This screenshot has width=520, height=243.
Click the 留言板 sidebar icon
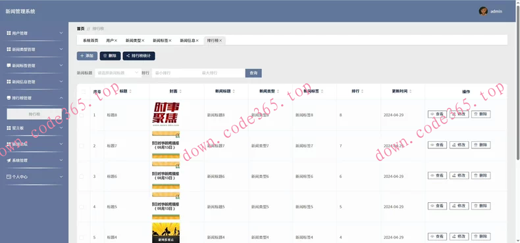9,128
